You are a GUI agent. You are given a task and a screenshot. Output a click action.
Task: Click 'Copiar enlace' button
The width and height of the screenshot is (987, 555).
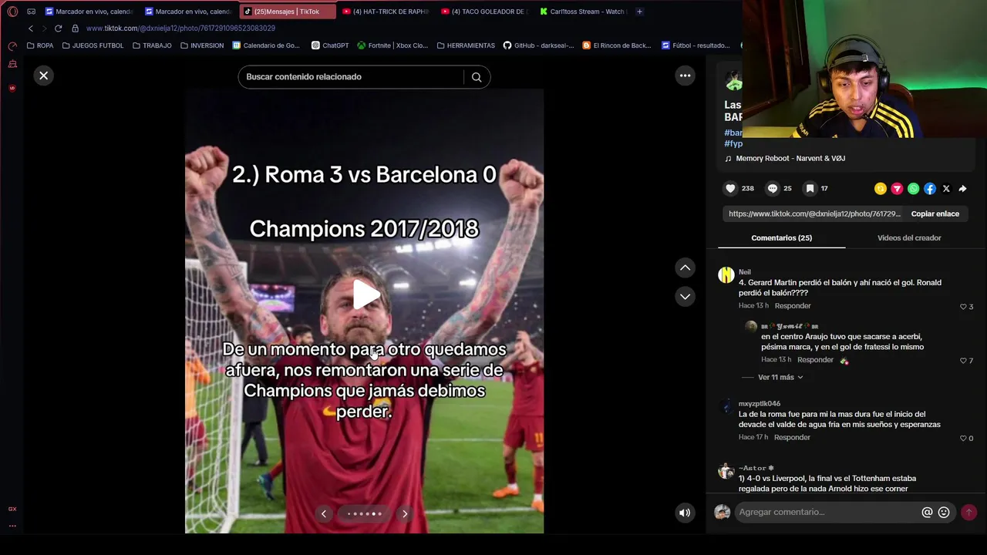point(935,214)
